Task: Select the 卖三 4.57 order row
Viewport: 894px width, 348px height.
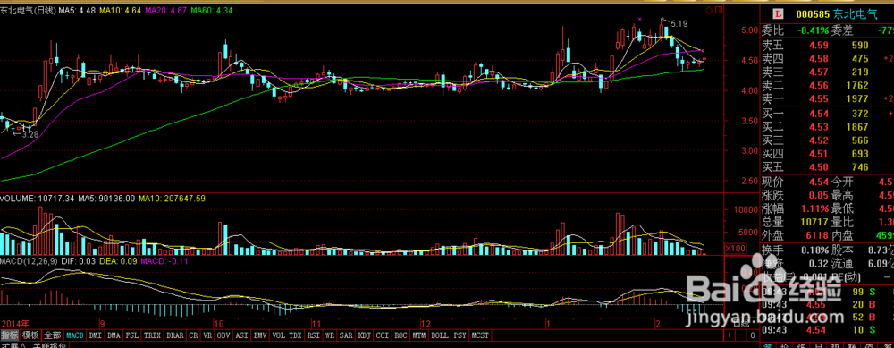Action: [828, 72]
